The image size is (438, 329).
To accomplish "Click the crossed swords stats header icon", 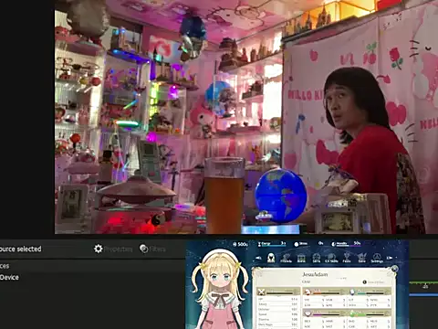I will (x=261, y=292).
